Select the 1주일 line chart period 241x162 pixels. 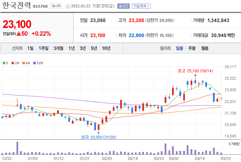(x=43, y=48)
